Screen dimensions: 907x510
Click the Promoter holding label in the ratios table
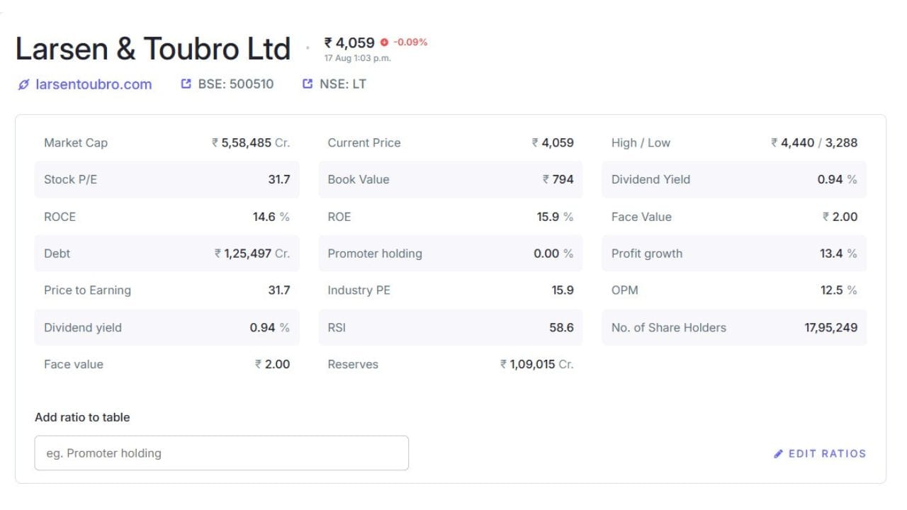coord(375,254)
